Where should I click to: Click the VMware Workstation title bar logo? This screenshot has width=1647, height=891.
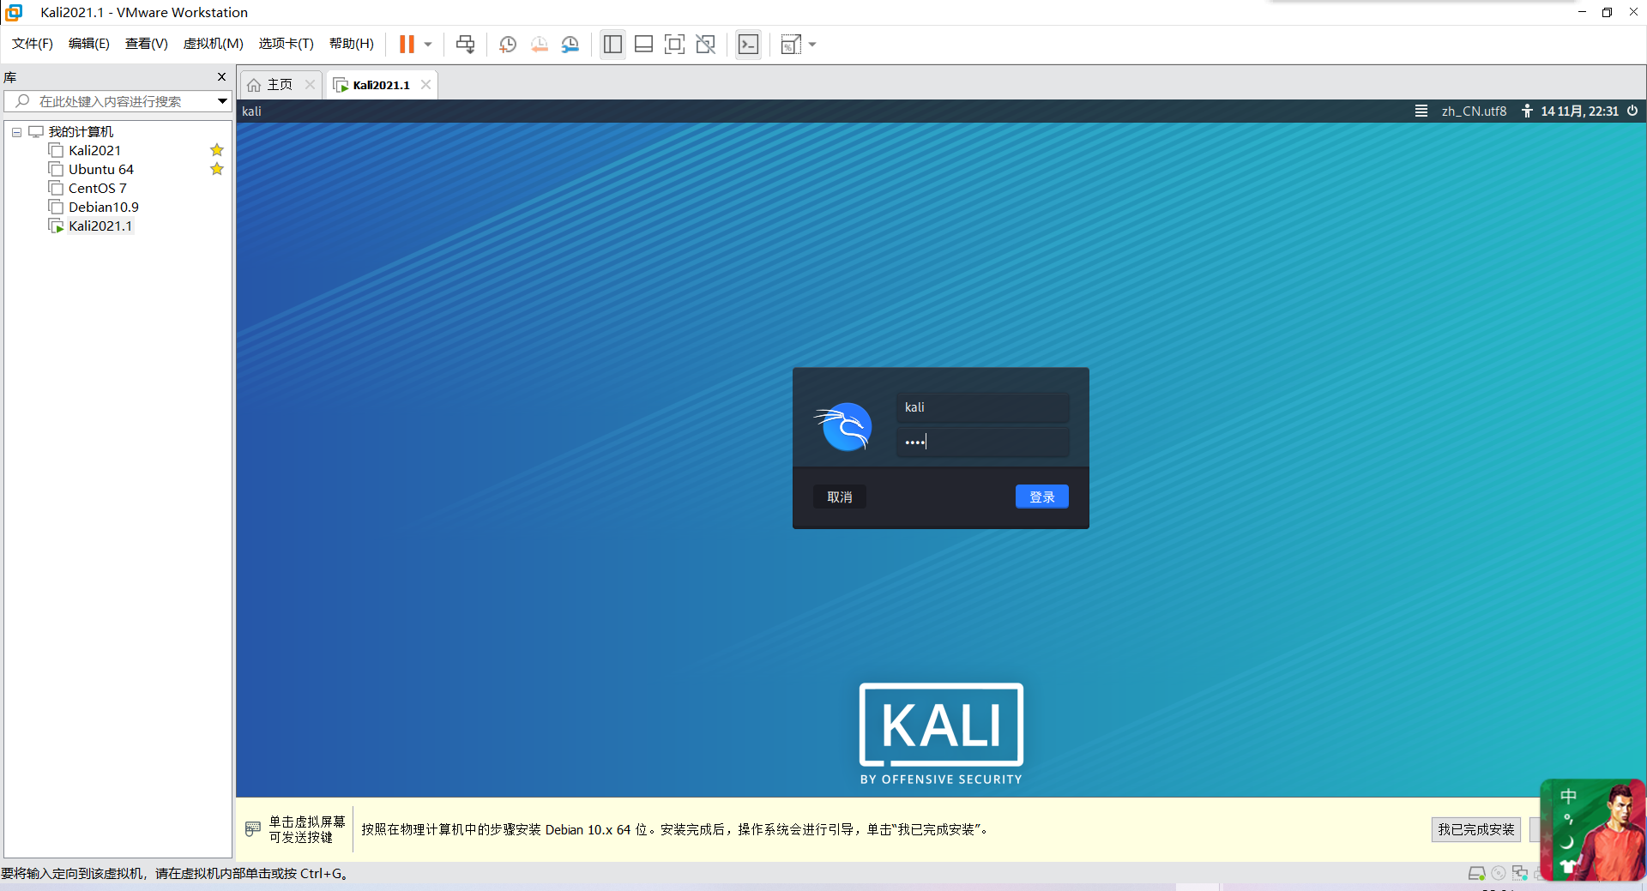(14, 12)
